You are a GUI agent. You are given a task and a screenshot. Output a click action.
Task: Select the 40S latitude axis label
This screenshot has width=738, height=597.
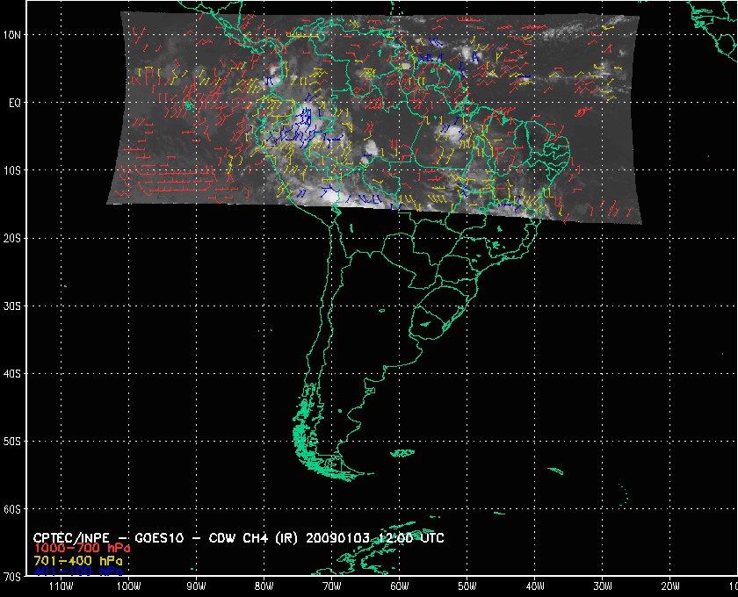(12, 373)
